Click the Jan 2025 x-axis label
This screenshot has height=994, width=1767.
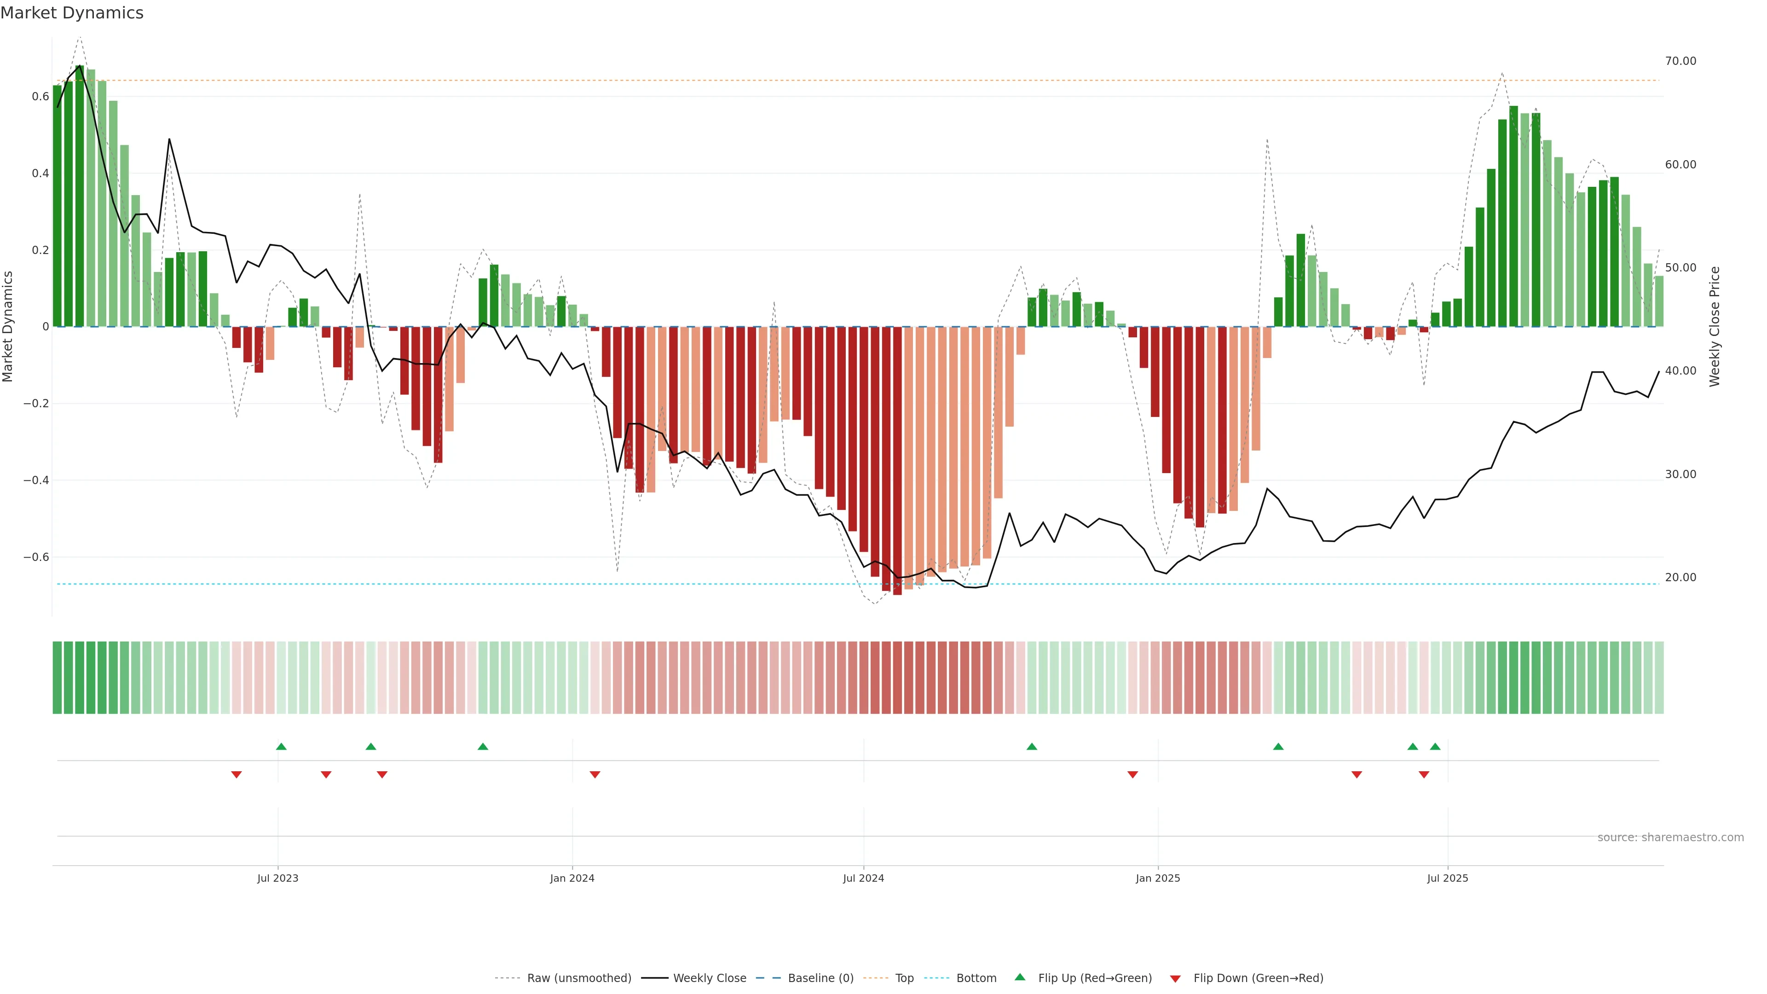tap(1158, 878)
